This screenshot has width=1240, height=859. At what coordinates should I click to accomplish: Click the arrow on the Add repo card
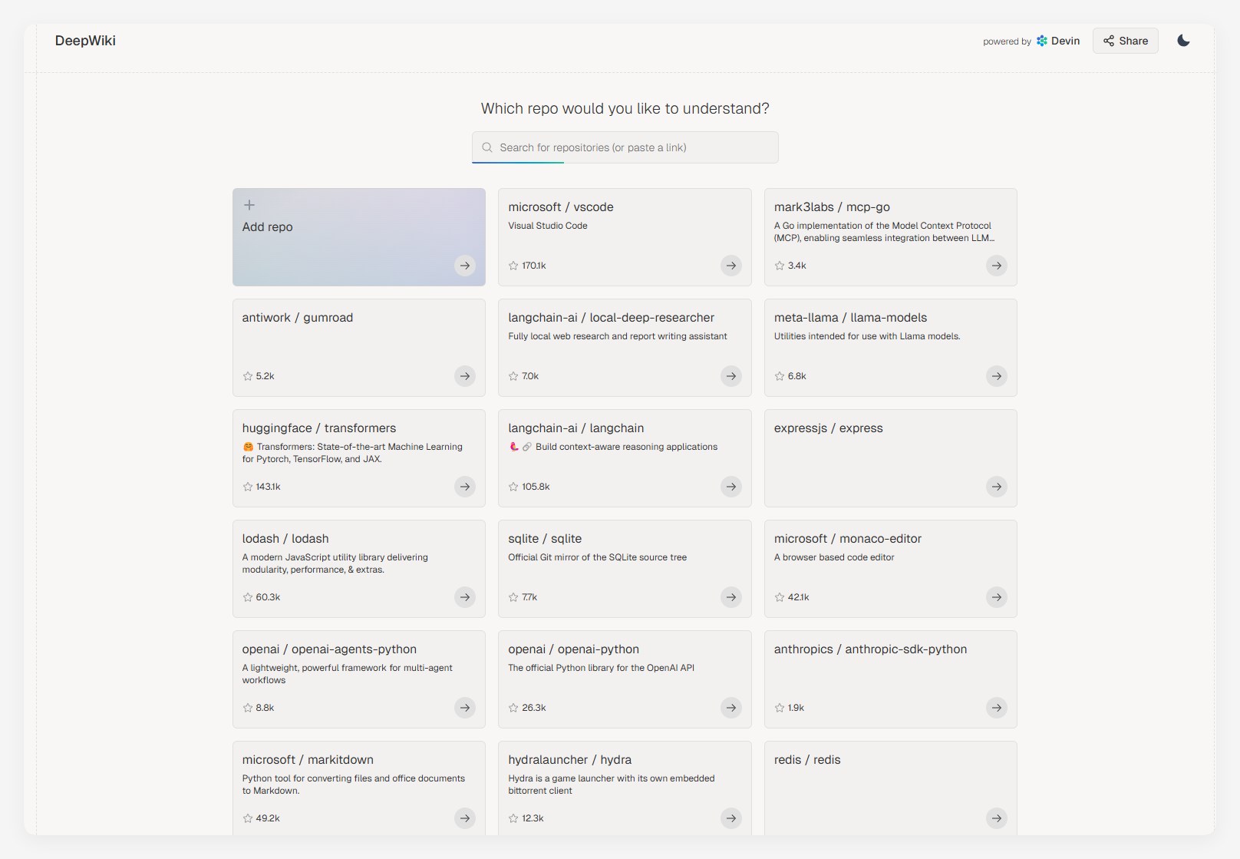[465, 266]
